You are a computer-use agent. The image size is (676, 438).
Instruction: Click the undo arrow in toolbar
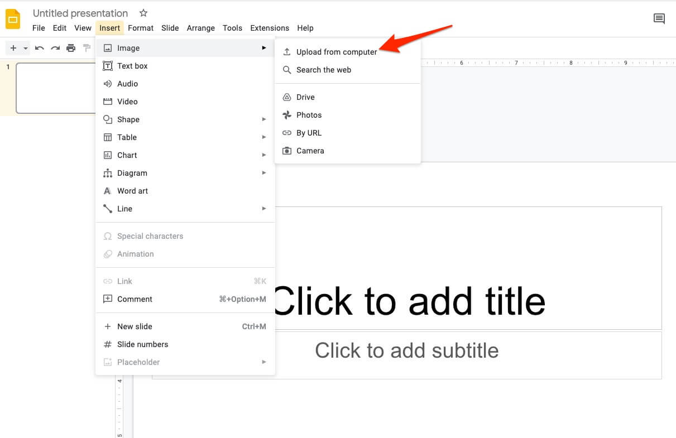[x=39, y=48]
